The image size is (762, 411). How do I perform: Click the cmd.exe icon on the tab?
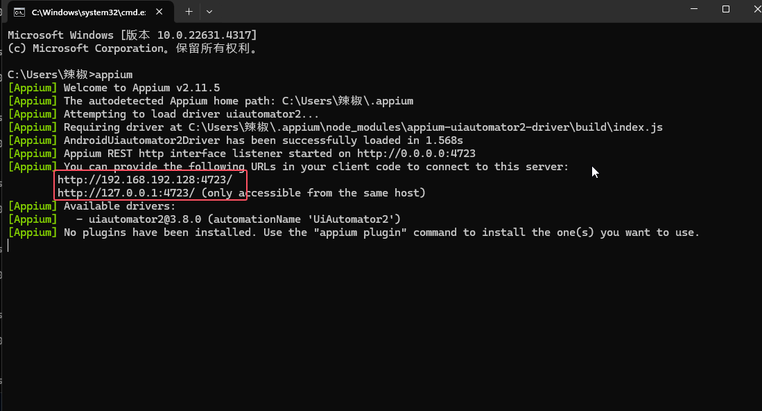pos(18,12)
